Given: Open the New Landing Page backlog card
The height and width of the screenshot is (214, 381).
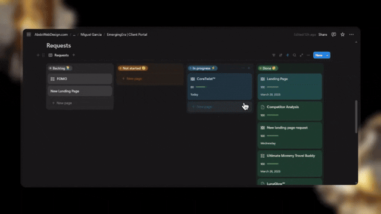Looking at the screenshot, I should 80,91.
